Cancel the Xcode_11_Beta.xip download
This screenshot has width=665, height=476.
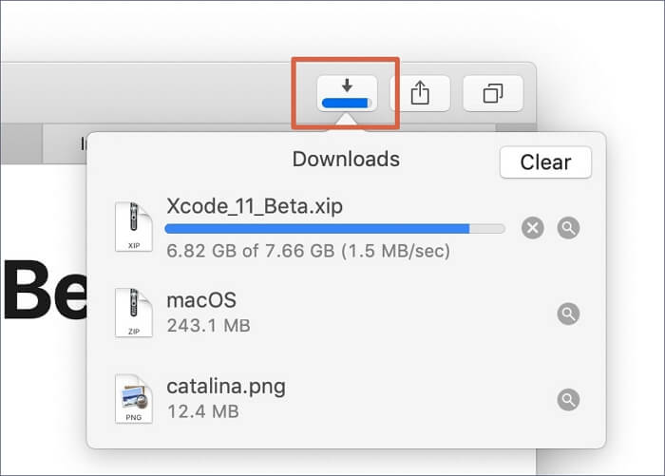click(533, 228)
